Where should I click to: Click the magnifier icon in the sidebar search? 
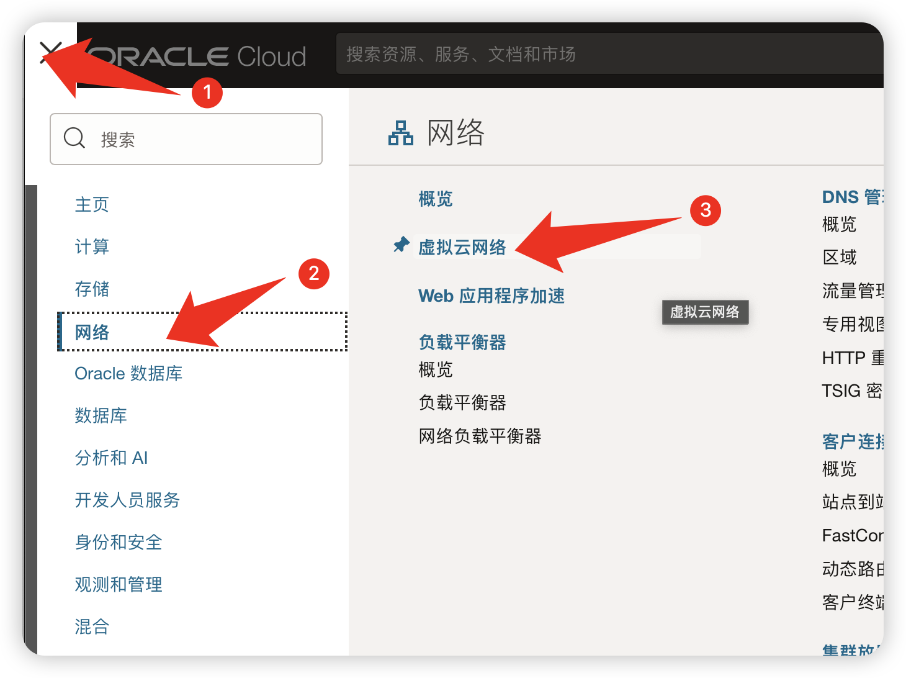[74, 138]
